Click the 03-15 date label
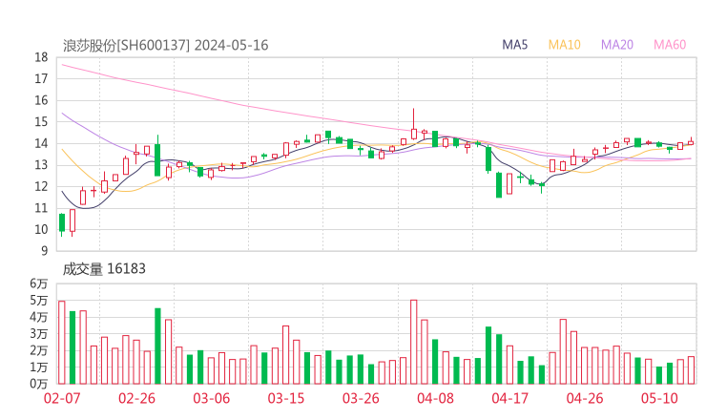The image size is (706, 420). 286,398
